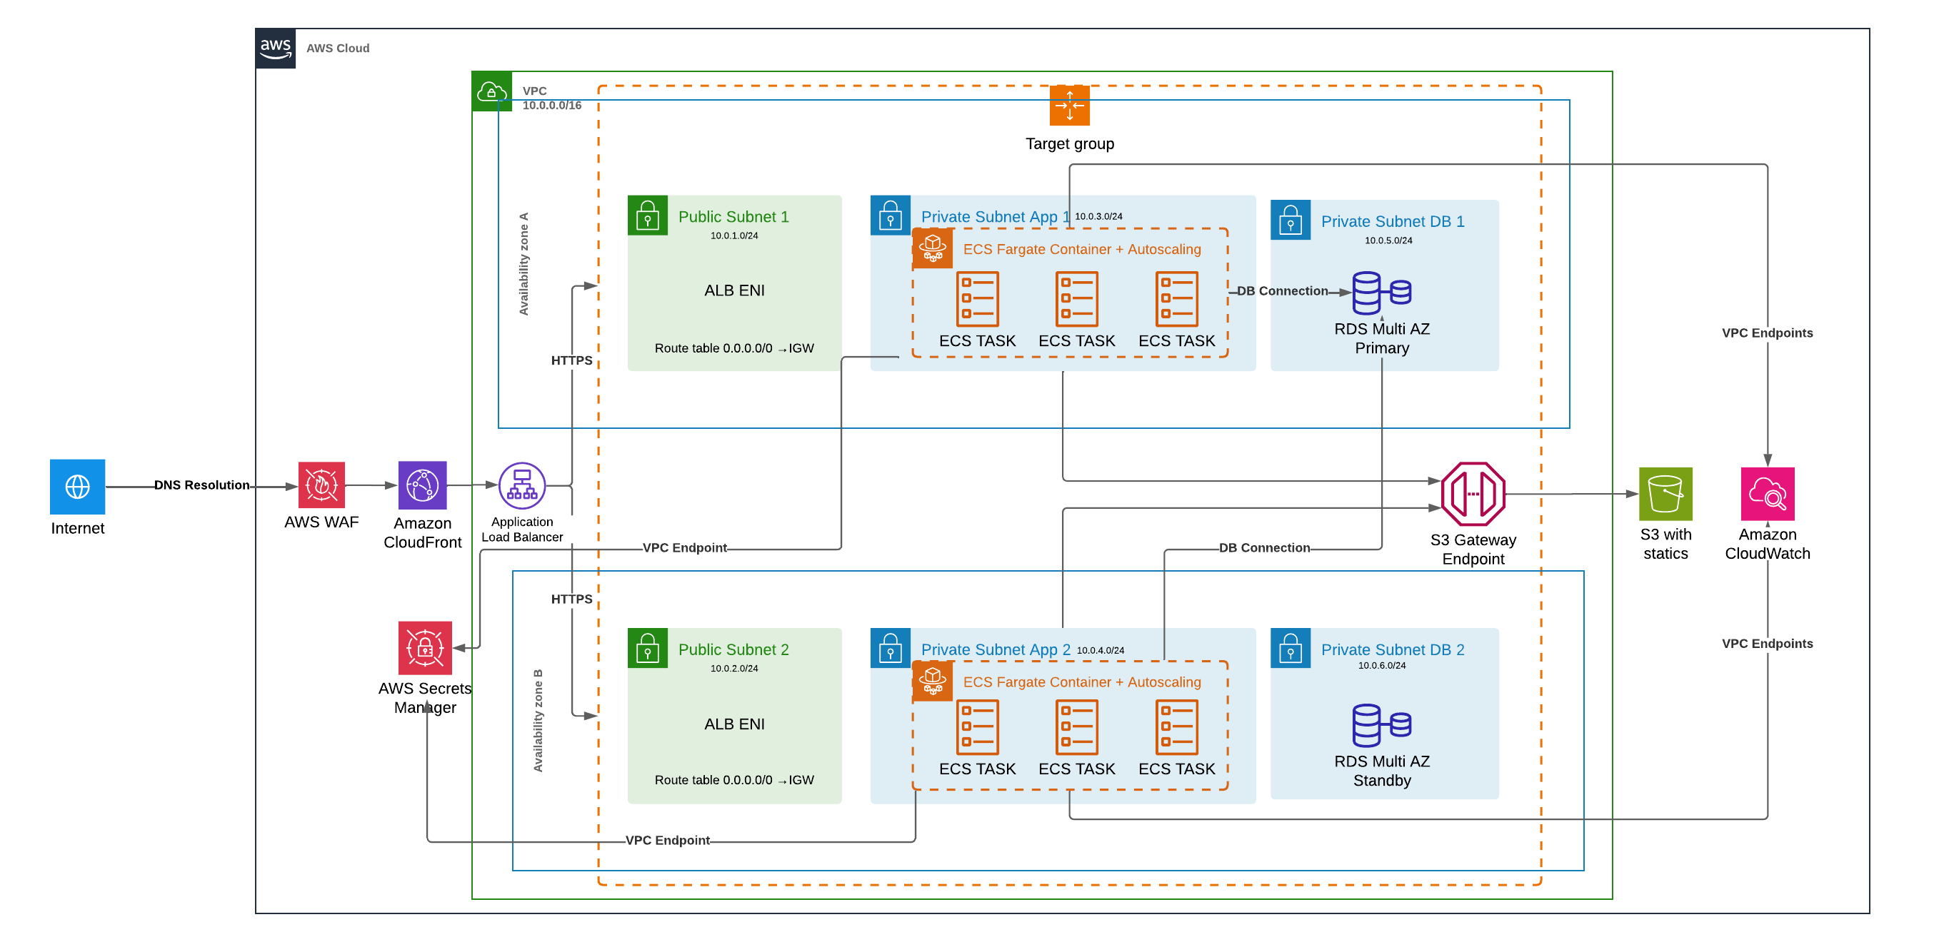The image size is (1949, 942).
Task: Select the last ECS TASK icon in Private Subnet App 2
Action: coord(1176,727)
